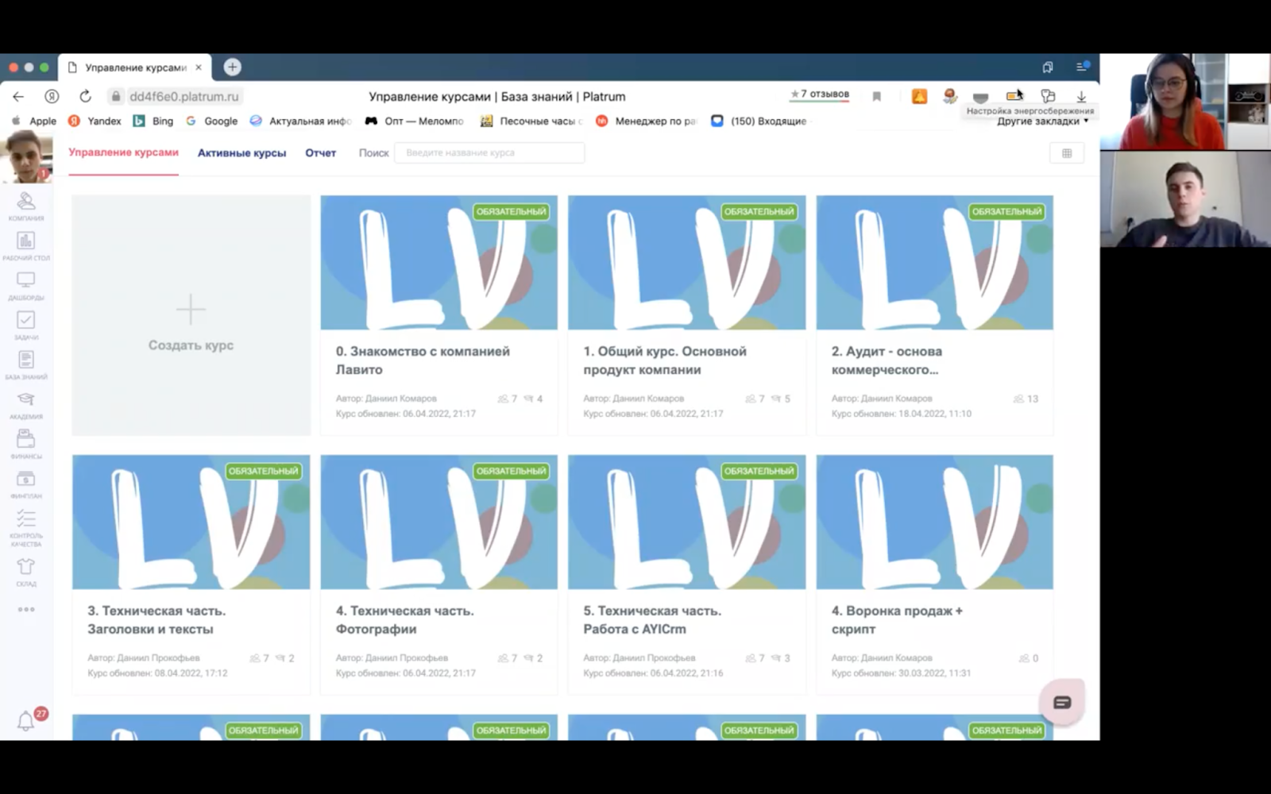Open the orange bell extension icon

(919, 97)
